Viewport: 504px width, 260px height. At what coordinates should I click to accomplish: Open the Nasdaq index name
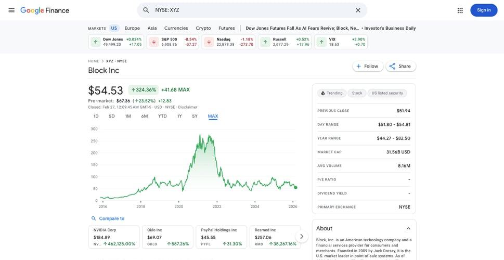pyautogui.click(x=223, y=39)
